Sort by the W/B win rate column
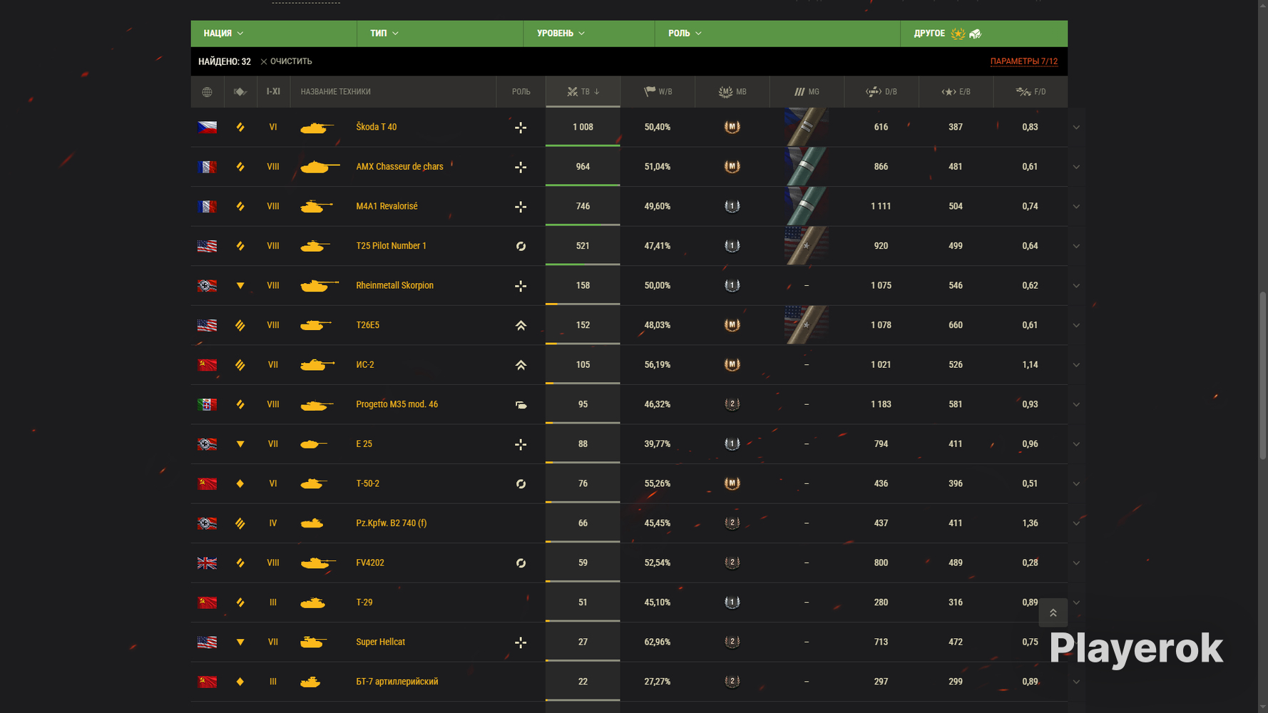The width and height of the screenshot is (1268, 713). pos(658,92)
